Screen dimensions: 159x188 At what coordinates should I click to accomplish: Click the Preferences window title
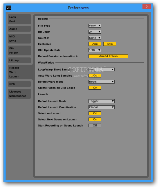tap(78, 8)
